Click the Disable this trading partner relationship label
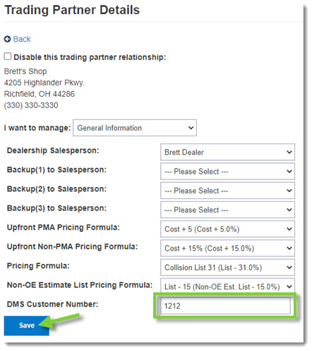Image resolution: width=312 pixels, height=351 pixels. tap(90, 57)
